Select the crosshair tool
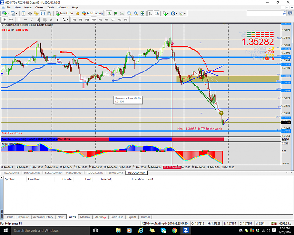This screenshot has width=294, height=235. click(x=11, y=19)
